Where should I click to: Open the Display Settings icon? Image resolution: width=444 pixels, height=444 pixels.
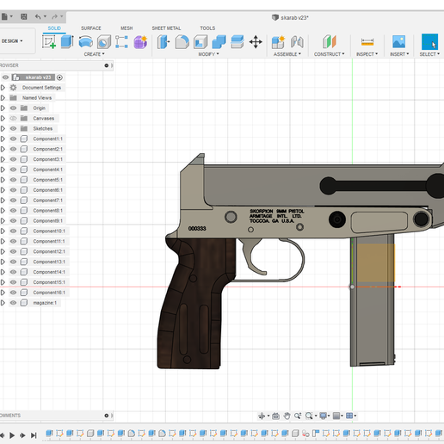pyautogui.click(x=324, y=416)
